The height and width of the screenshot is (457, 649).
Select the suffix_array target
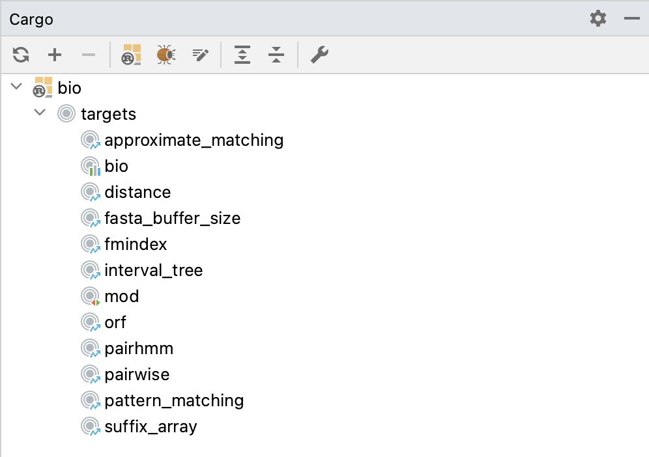point(151,426)
